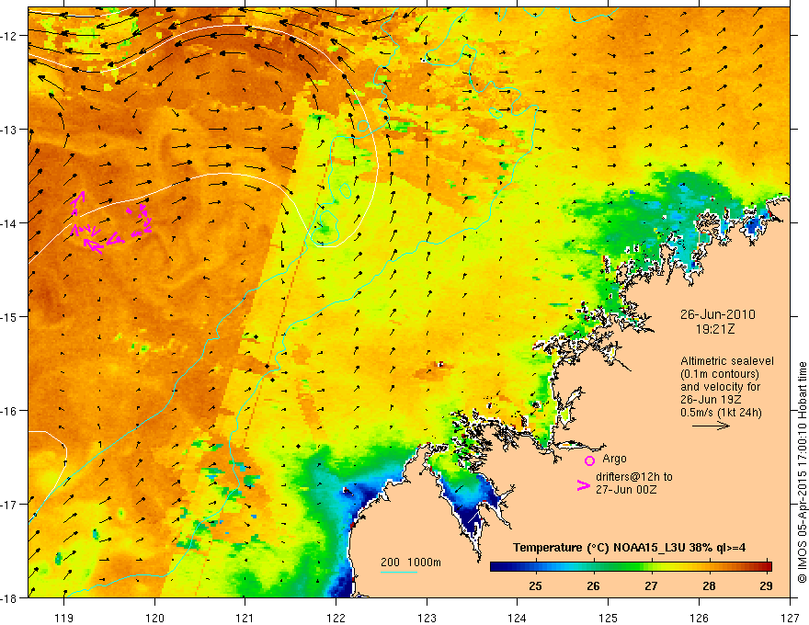Screen dimensions: 809x625
Task: Click the 'and velocity for' caption line
Action: pos(720,387)
